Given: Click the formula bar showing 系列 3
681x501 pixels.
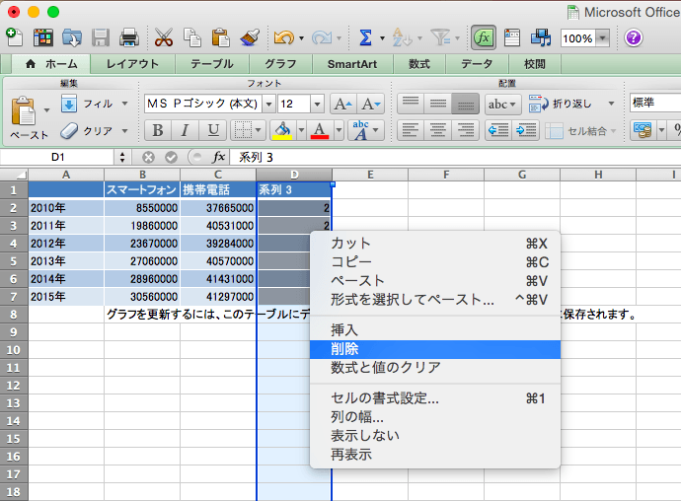Looking at the screenshot, I should pyautogui.click(x=455, y=157).
